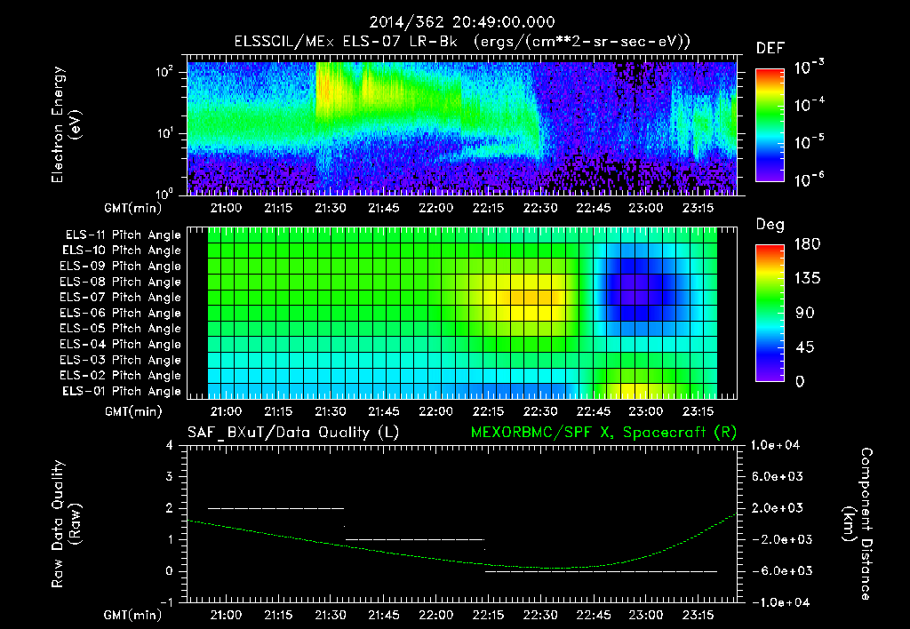Click the data quality line segment at level 1
Viewport: 910px width, 629px height.
pyautogui.click(x=415, y=539)
